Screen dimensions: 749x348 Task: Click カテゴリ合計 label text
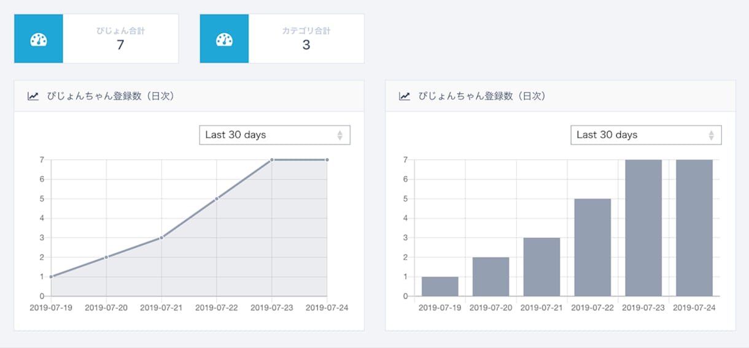[306, 30]
